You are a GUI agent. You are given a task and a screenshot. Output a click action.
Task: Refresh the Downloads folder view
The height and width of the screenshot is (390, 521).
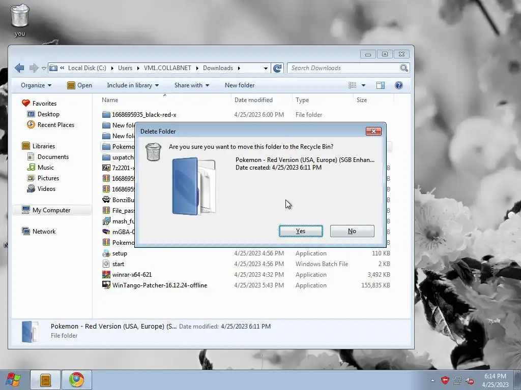[x=277, y=68]
